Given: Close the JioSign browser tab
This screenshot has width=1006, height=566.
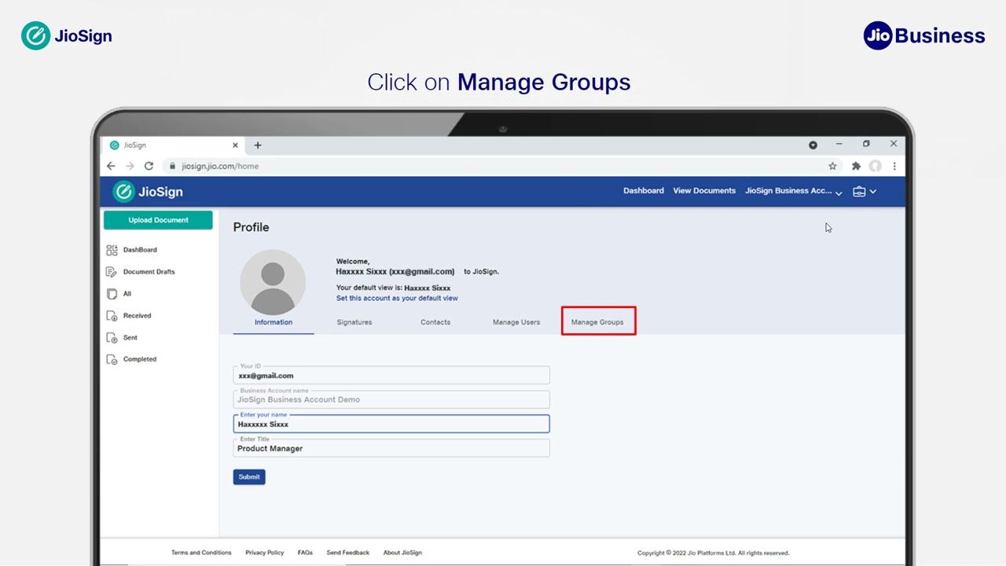Looking at the screenshot, I should pos(235,145).
